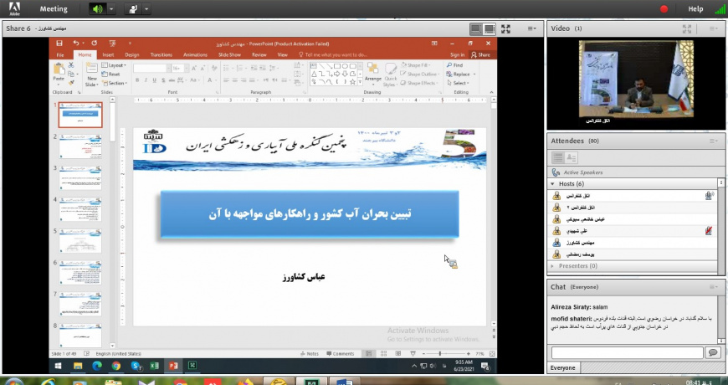
Task: Click Skype icon in shared taskbar
Action: (x=136, y=366)
